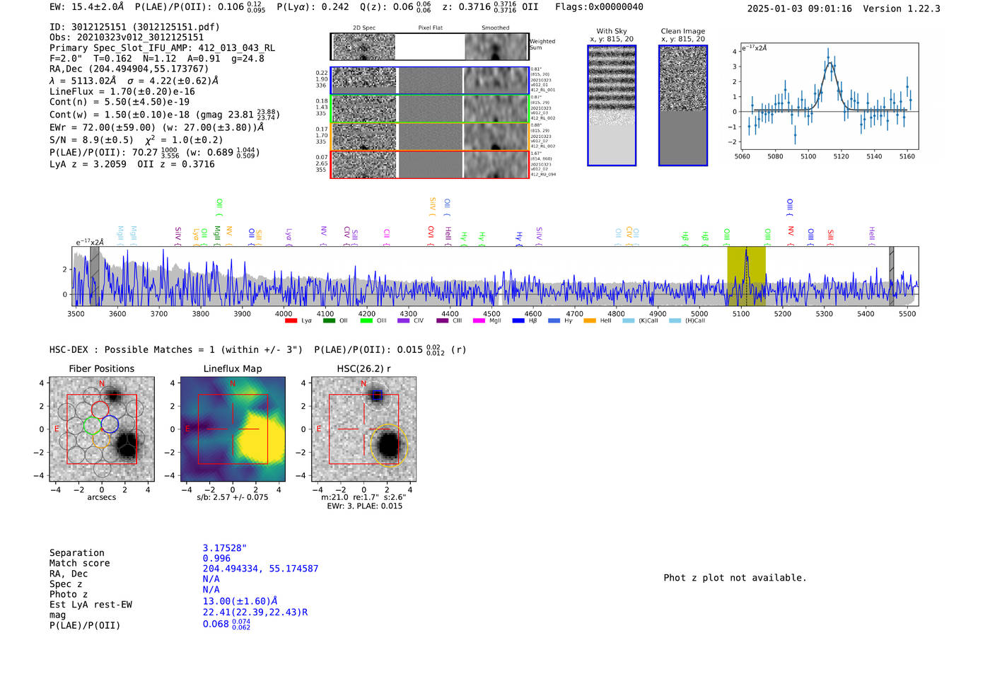Click the Cont(n) = 5.50(±4.50)e-19 text
This screenshot has width=990, height=674.
[120, 102]
